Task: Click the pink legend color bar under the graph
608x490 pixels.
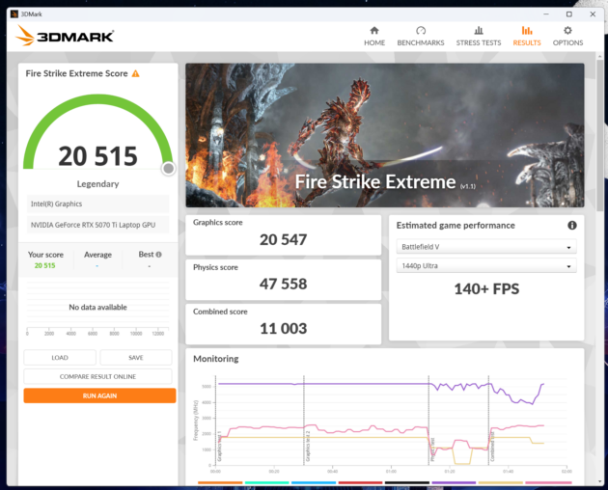Action: pos(548,482)
